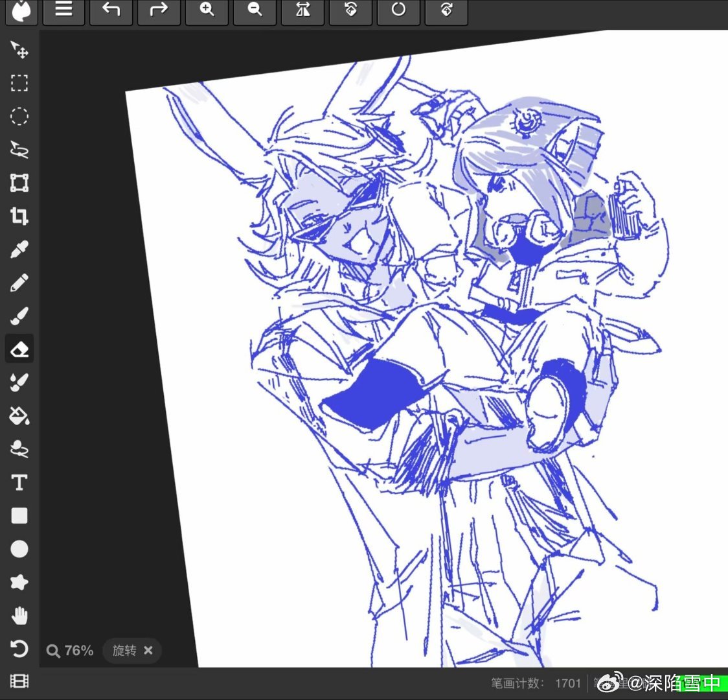Zoom out with the magnifier minus icon
The width and height of the screenshot is (728, 700).
[x=255, y=10]
